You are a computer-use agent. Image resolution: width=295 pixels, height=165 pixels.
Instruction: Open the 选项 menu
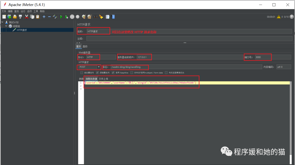click(29, 11)
